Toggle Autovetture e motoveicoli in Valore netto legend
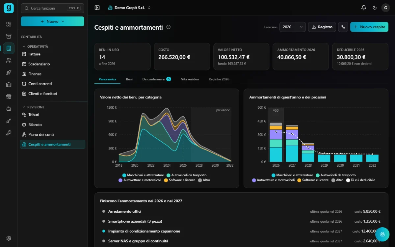Image resolution: width=395 pixels, height=247 pixels. (x=140, y=180)
